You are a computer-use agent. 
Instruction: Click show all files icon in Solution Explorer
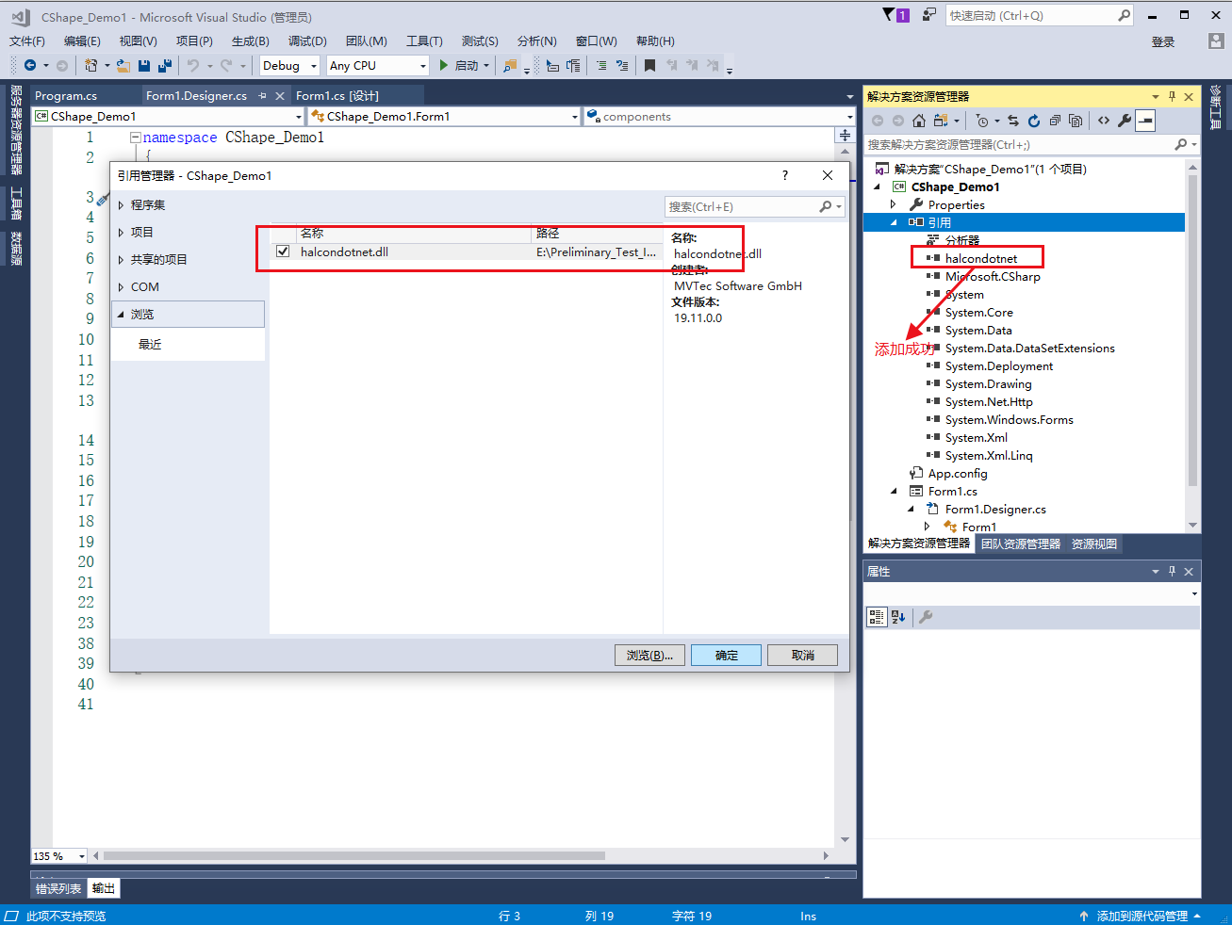pos(1076,121)
